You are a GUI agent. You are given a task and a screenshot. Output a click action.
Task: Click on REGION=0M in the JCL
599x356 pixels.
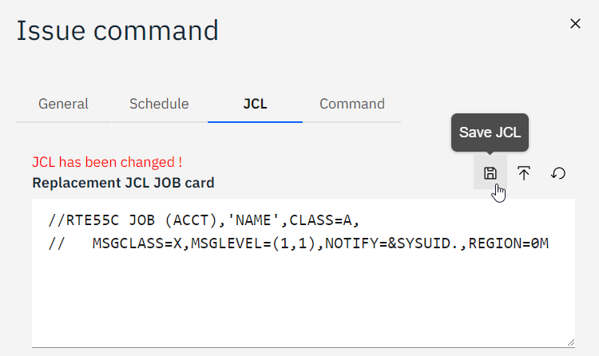click(x=509, y=243)
